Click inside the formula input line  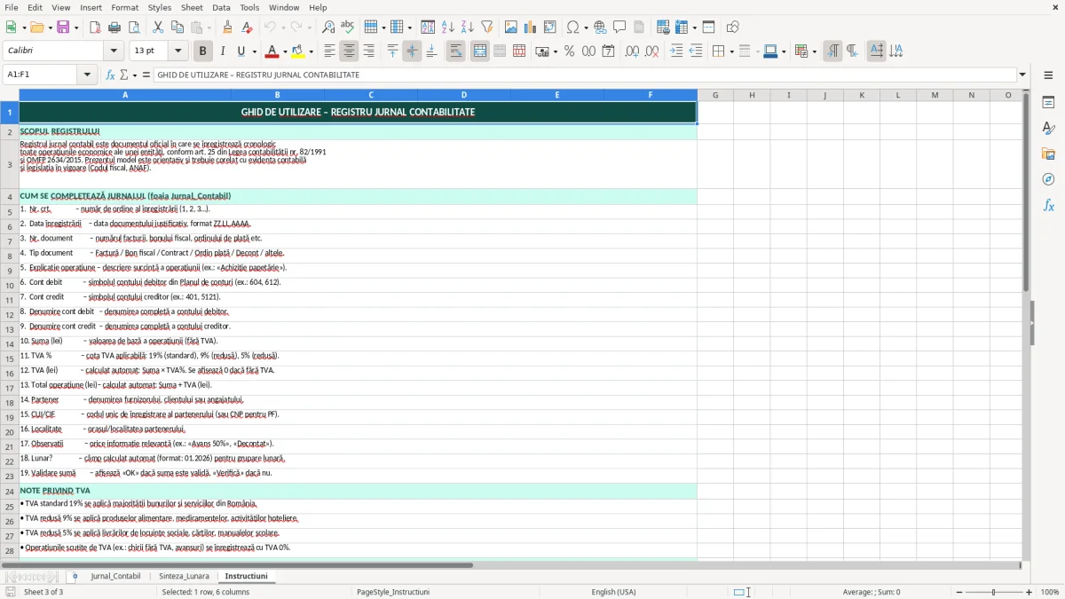584,75
